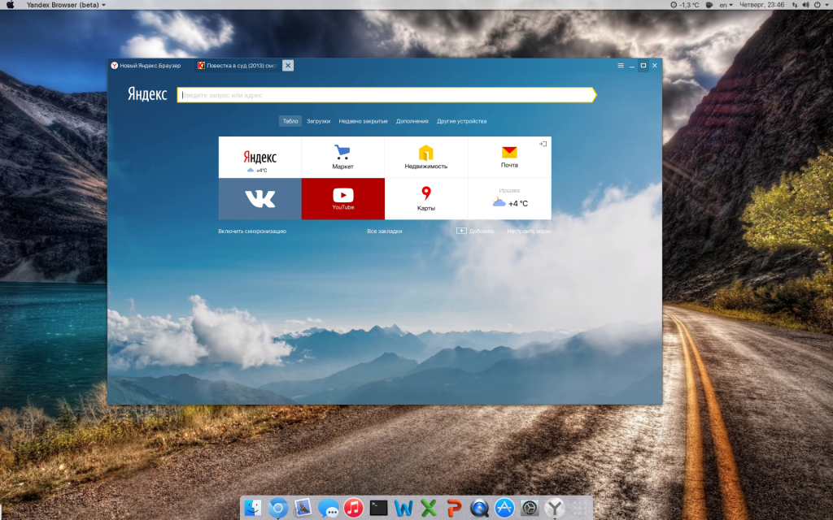Click the sign-in arrow icon on the tiles
Image resolution: width=833 pixels, height=520 pixels.
coord(543,144)
